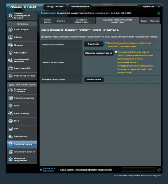Open Карта мережі network map icon

10,29
